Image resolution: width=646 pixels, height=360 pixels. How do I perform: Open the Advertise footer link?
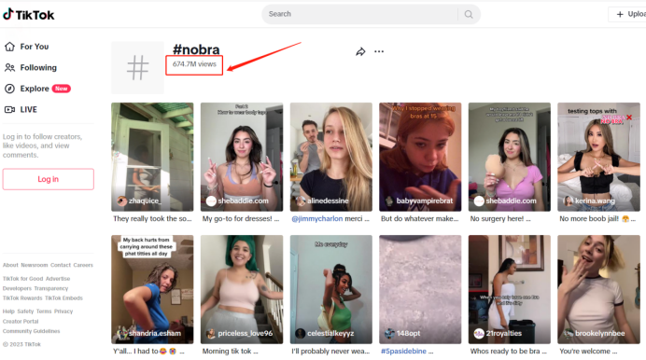point(58,279)
